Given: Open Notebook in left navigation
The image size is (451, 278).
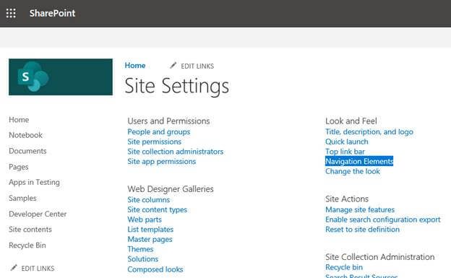Looking at the screenshot, I should (x=25, y=135).
